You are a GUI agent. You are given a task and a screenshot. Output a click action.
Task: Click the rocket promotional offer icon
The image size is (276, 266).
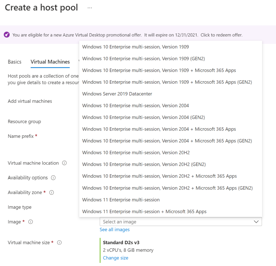[7, 35]
